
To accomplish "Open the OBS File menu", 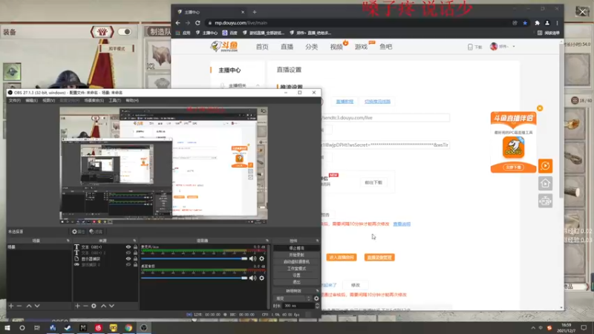I will [14, 100].
